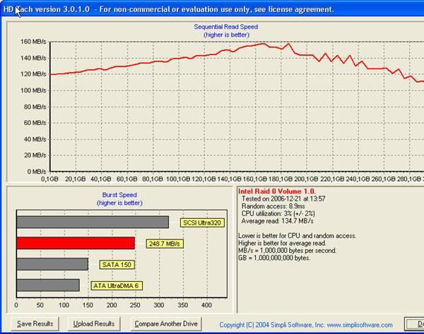The width and height of the screenshot is (424, 334).
Task: Select the red burst speed bar
Action: (x=74, y=243)
